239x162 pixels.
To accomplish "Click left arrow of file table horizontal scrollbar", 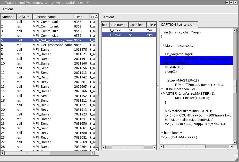I will click(x=104, y=148).
